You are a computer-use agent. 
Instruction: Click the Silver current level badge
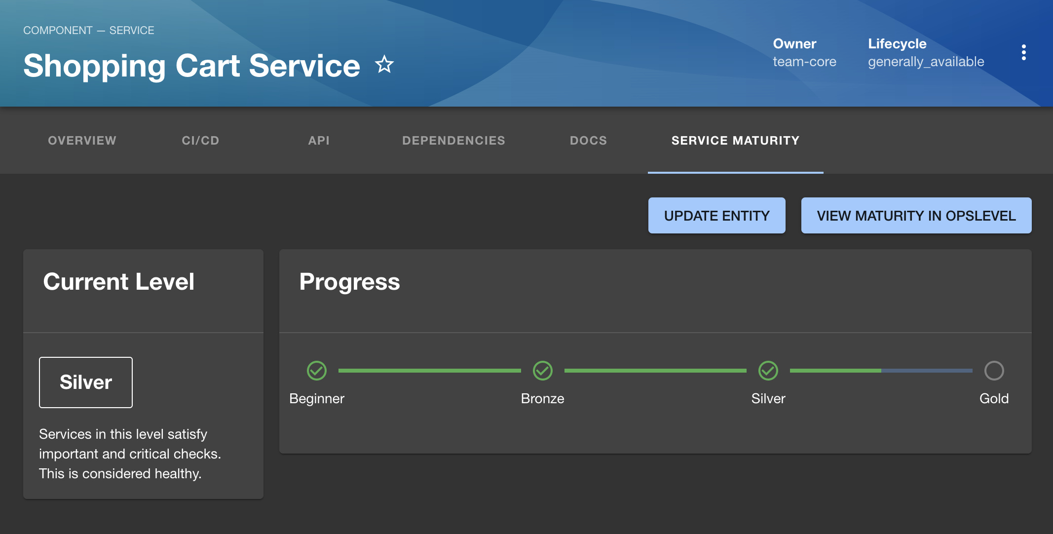point(86,382)
